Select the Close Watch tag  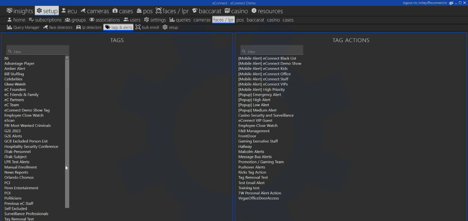[x=15, y=84]
